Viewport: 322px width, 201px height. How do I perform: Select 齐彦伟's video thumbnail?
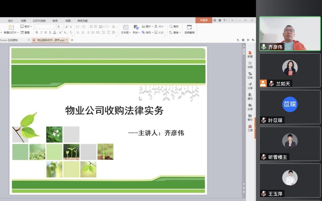[290, 33]
